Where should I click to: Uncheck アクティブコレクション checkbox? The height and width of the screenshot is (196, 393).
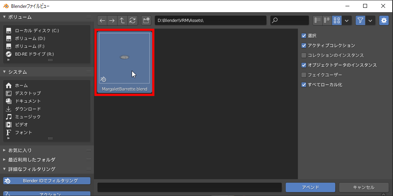click(304, 45)
